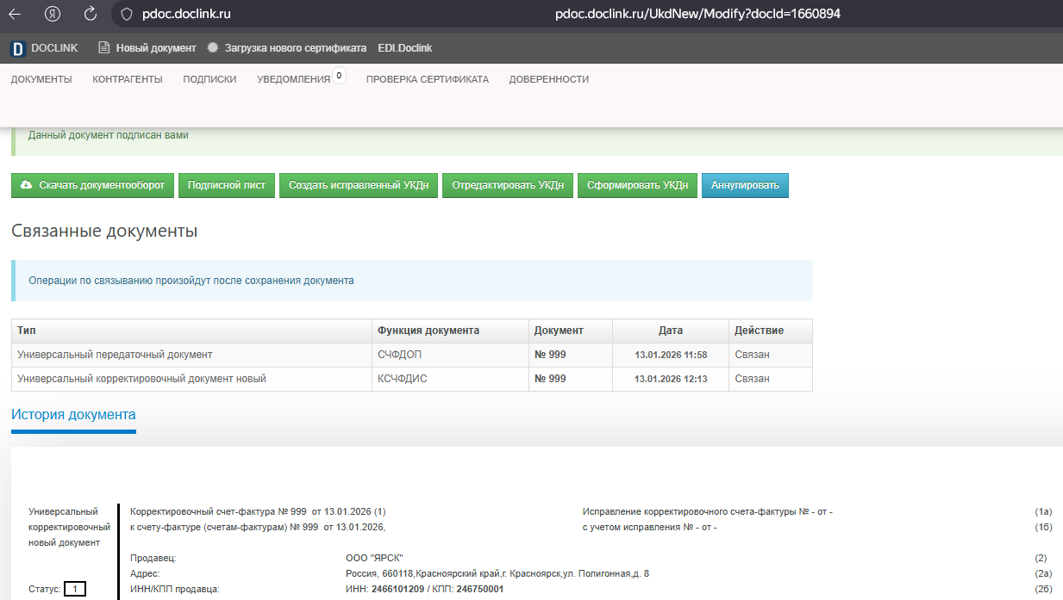Click "Универсальный корректировочный документ новый" row
This screenshot has width=1063, height=600.
(412, 379)
